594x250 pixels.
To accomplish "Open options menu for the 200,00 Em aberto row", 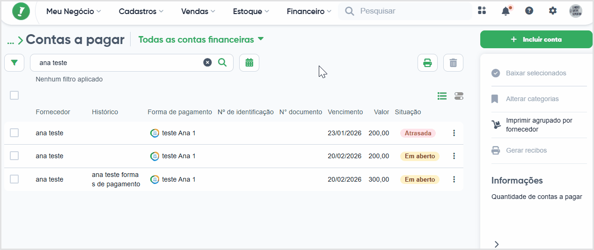I will click(454, 156).
